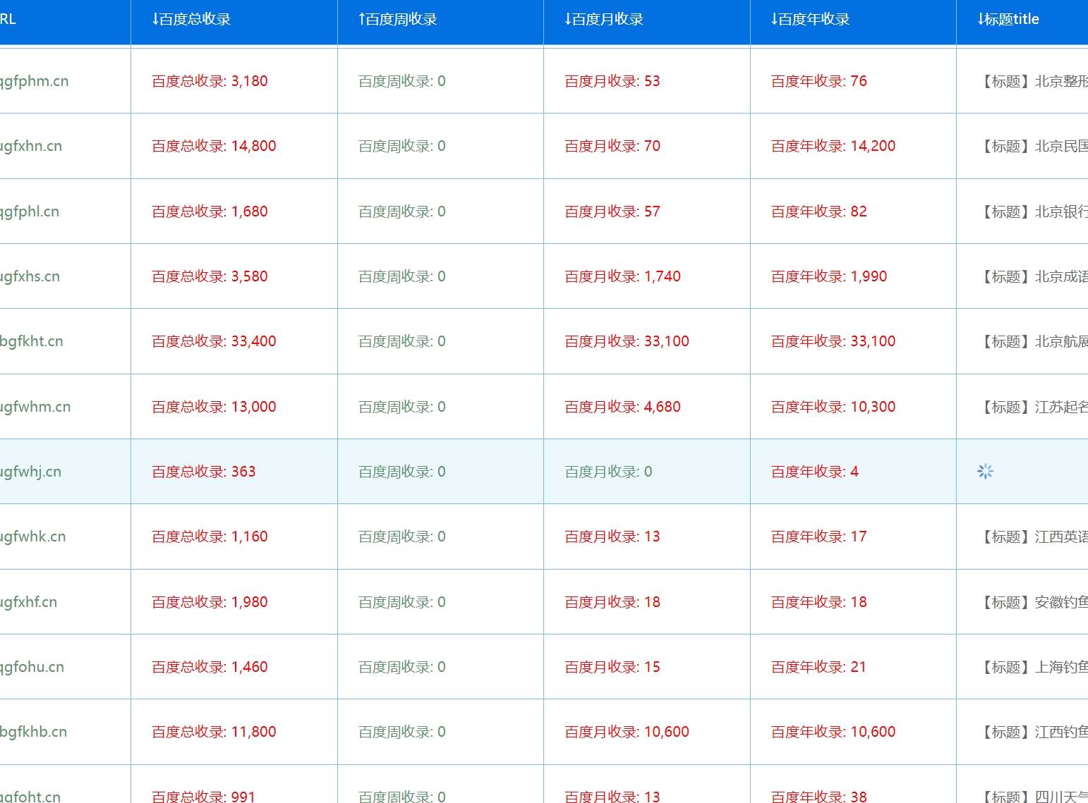Click title cell 【标题】安徽钓鱼
Image resolution: width=1088 pixels, height=803 pixels.
tap(1032, 602)
